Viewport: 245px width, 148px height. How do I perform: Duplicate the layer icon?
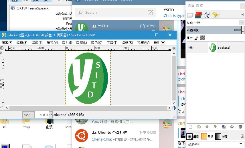point(224,127)
